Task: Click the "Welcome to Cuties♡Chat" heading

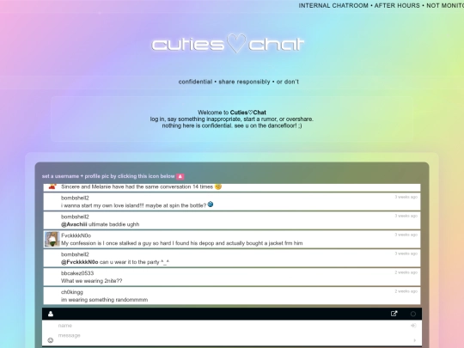Action: click(232, 113)
